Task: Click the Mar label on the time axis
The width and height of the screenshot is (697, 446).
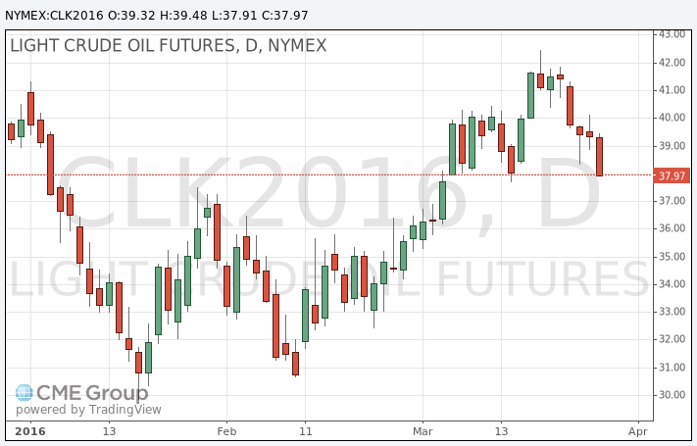Action: [x=423, y=430]
